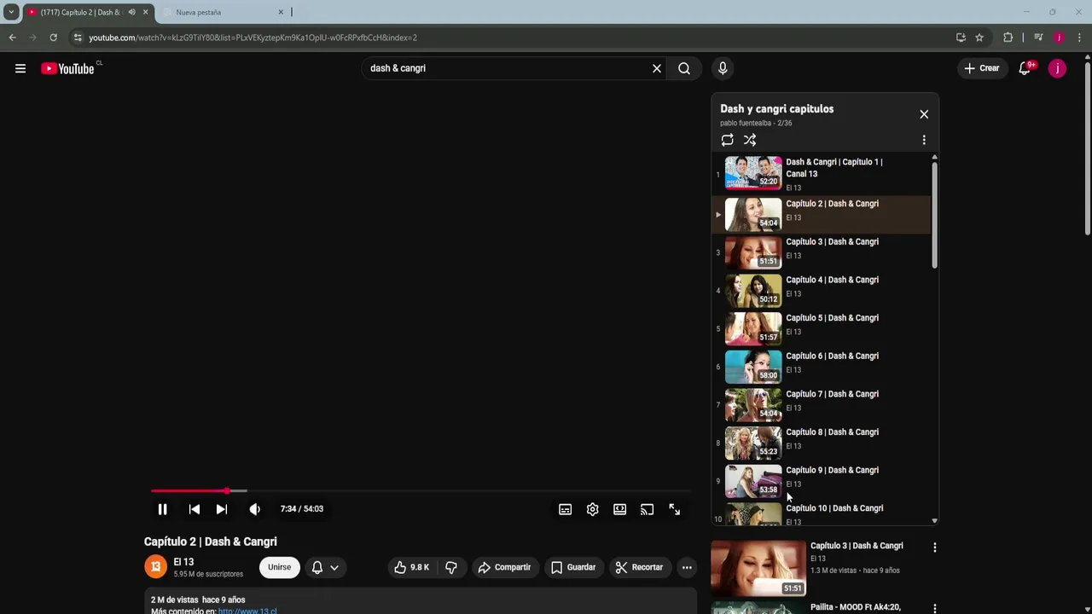Click Compartir to share video
The height and width of the screenshot is (614, 1092).
point(504,567)
